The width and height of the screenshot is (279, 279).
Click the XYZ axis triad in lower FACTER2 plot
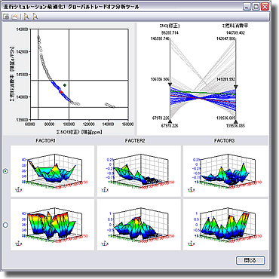coord(105,244)
